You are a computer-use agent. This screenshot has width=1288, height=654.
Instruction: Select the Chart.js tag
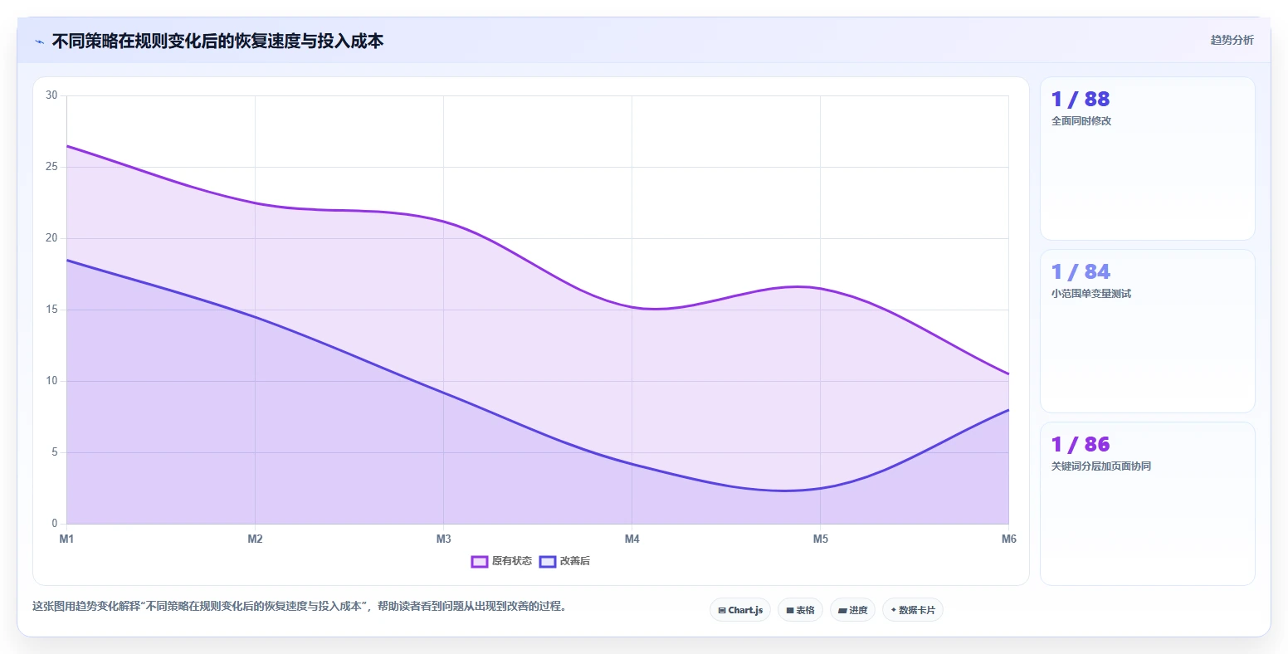tap(740, 610)
